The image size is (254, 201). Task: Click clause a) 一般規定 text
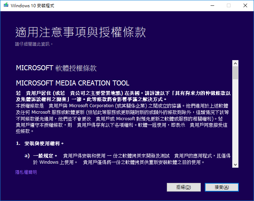tap(127, 159)
